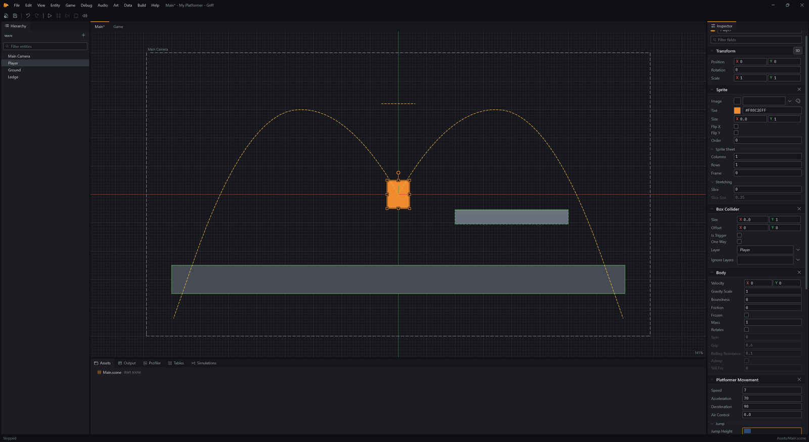Click the Filter entities search field

pyautogui.click(x=45, y=47)
